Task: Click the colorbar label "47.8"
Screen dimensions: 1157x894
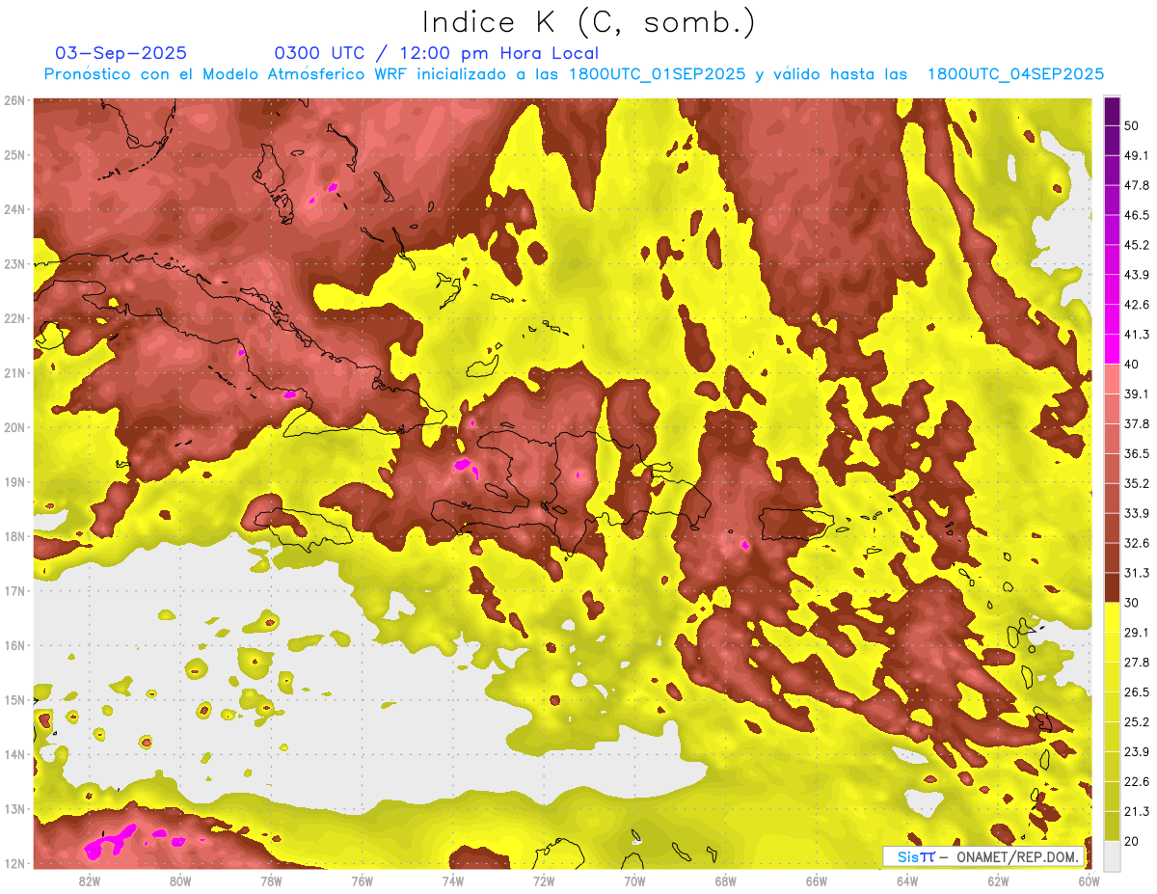Action: coord(1137,185)
